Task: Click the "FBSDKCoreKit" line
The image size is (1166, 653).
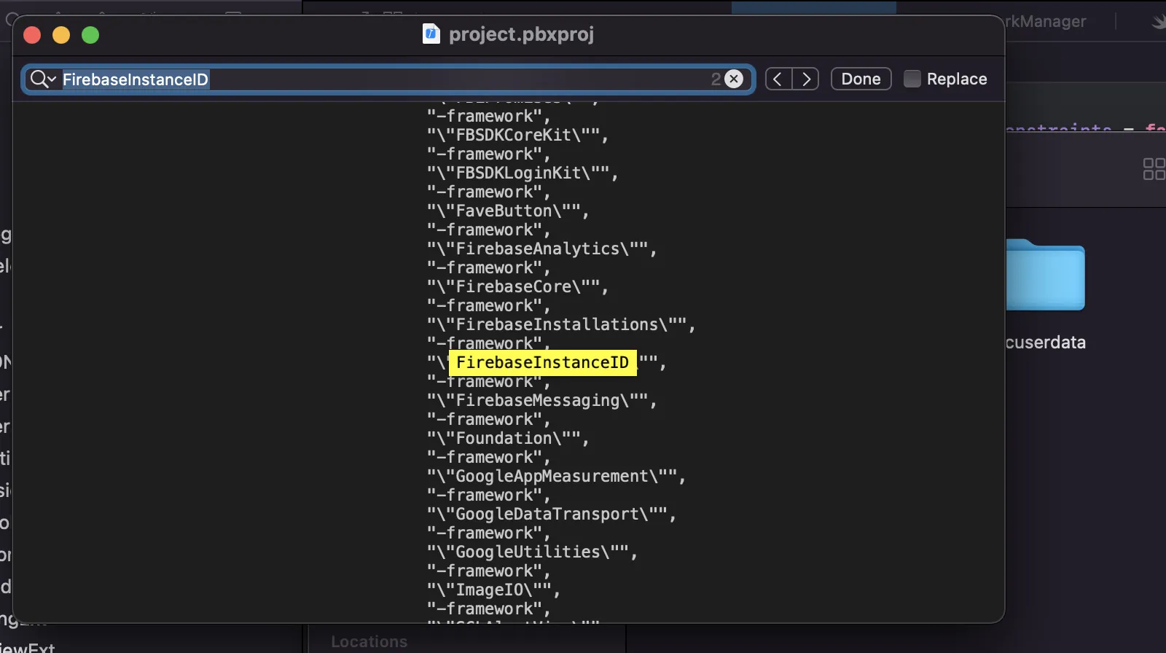Action: [517, 135]
